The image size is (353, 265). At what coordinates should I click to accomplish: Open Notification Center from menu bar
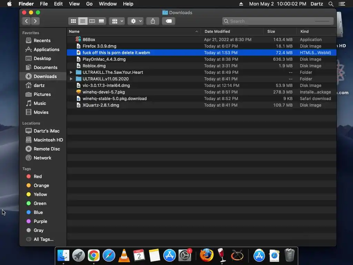[x=342, y=4]
